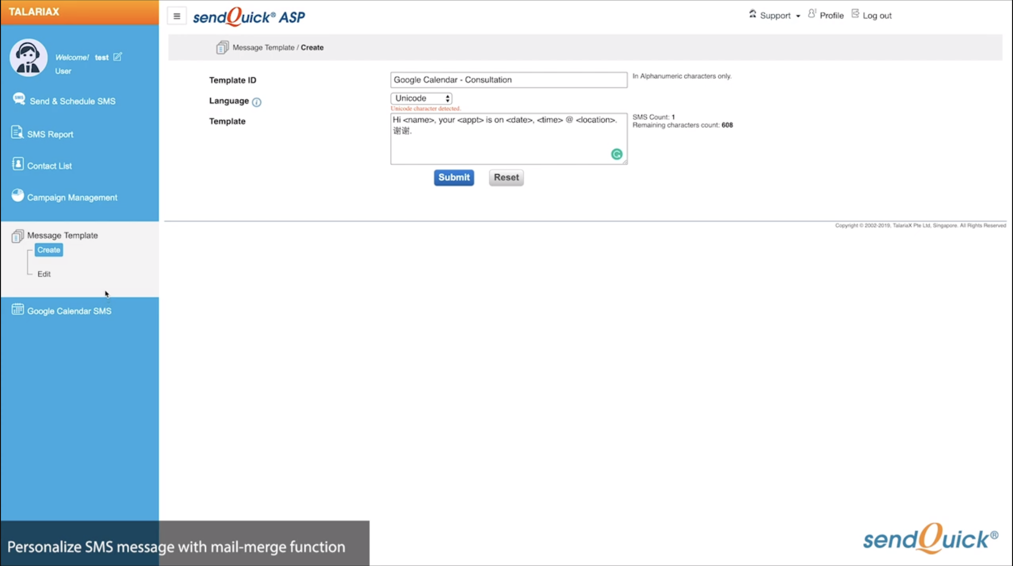This screenshot has height=566, width=1013.
Task: Open SMS Report menu item
Action: pos(50,134)
